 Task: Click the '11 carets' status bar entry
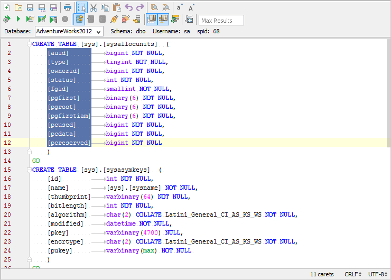pos(322,274)
